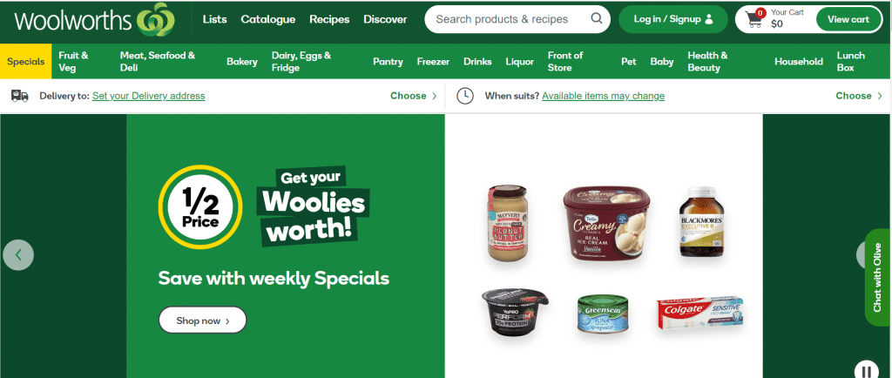892x378 pixels.
Task: Click the Log in / Signup button
Action: tap(673, 19)
